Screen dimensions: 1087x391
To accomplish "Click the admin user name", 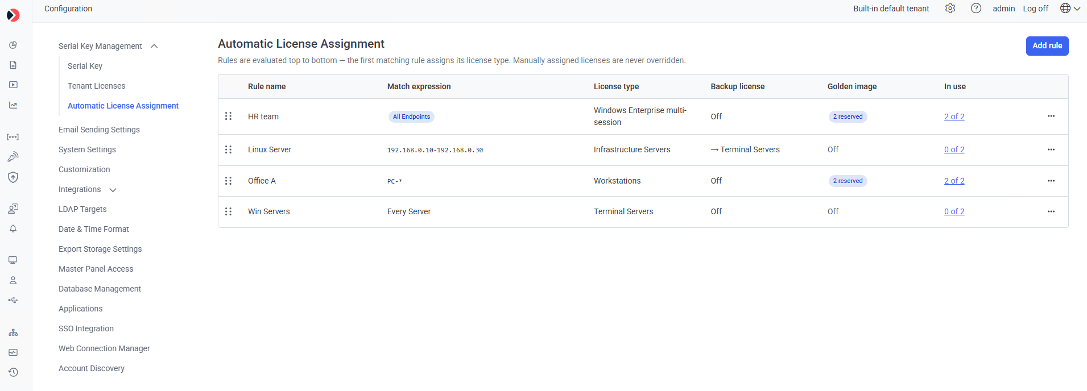I will tap(1004, 9).
